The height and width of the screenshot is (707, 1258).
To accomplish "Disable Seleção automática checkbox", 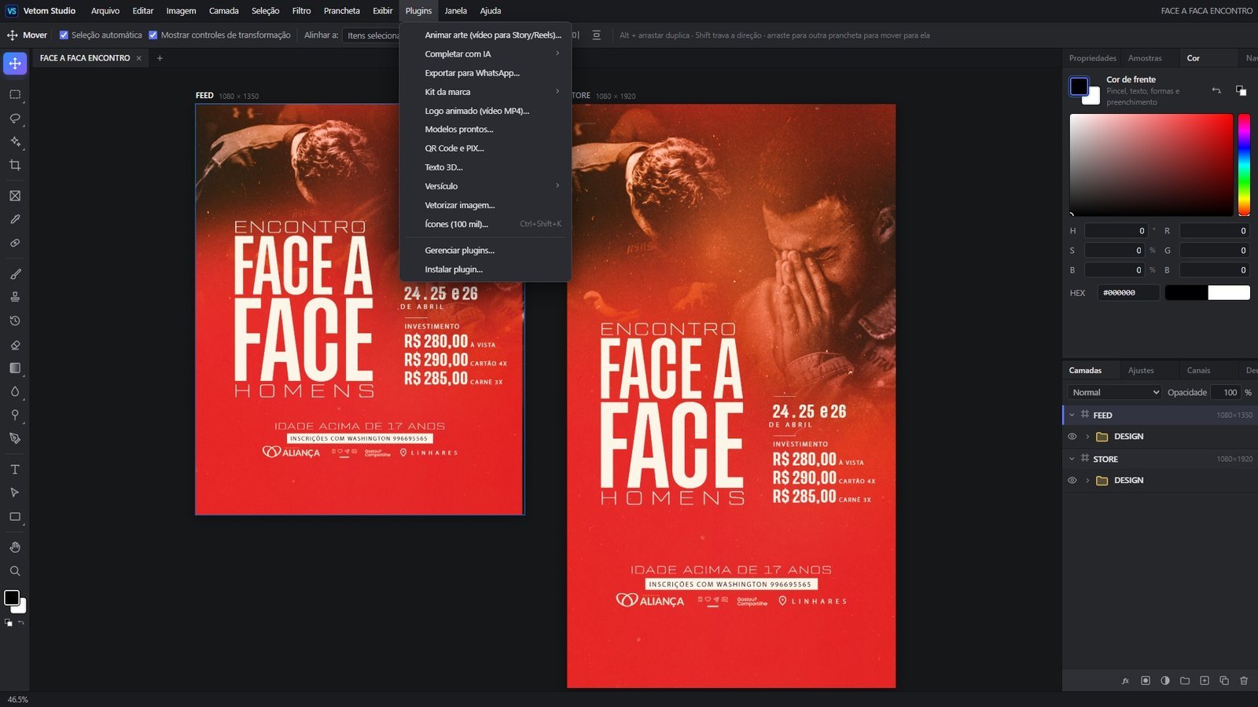I will pyautogui.click(x=64, y=35).
